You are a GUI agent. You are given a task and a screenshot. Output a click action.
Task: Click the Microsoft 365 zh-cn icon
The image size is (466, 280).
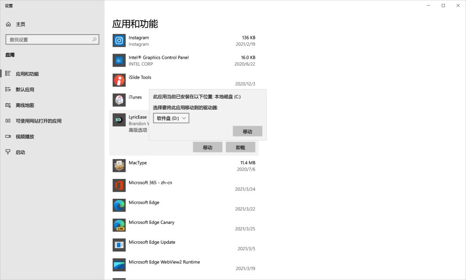coord(119,185)
